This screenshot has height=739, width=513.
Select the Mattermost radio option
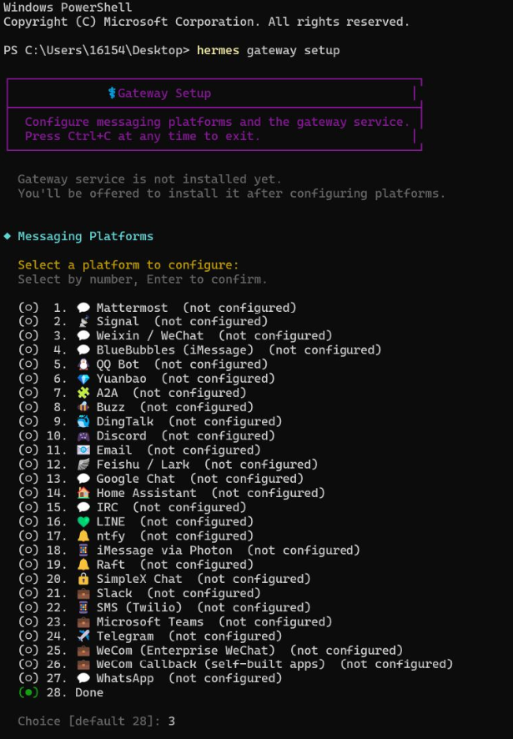coord(28,308)
